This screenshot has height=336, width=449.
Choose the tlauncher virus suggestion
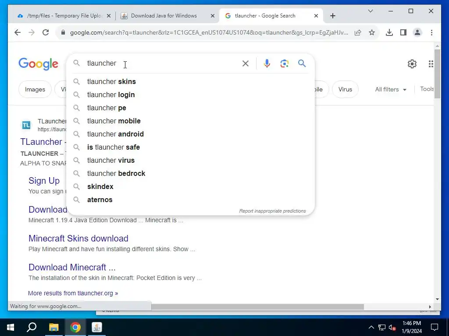click(190, 161)
